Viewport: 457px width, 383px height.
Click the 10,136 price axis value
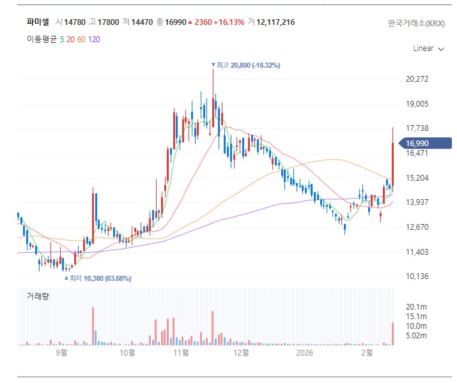(x=417, y=276)
